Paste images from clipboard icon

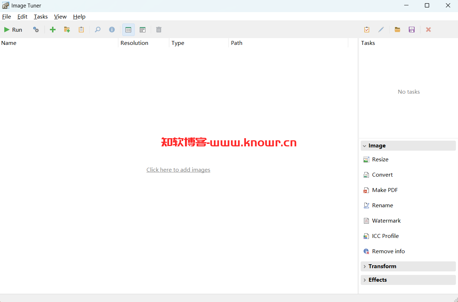point(81,30)
